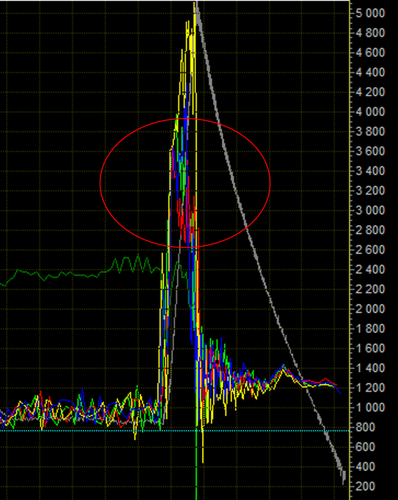Click the 1 200 axis label
This screenshot has width=398, height=500.
click(x=371, y=388)
